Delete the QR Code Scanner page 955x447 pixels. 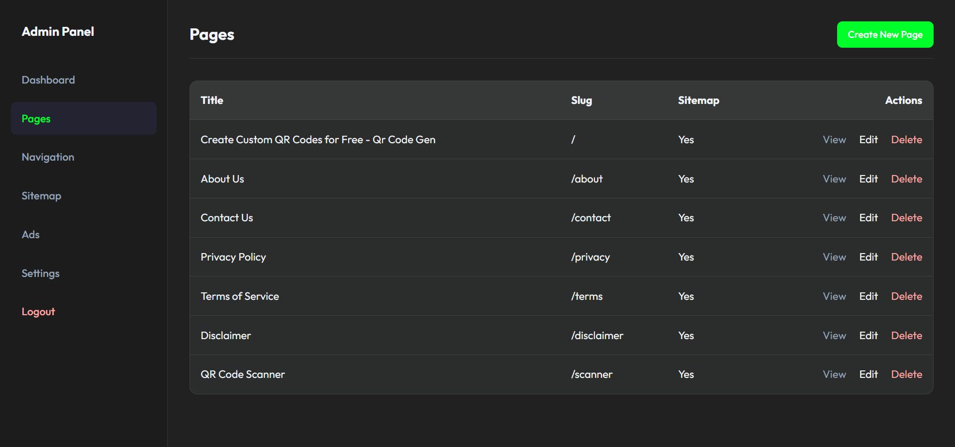click(x=906, y=374)
